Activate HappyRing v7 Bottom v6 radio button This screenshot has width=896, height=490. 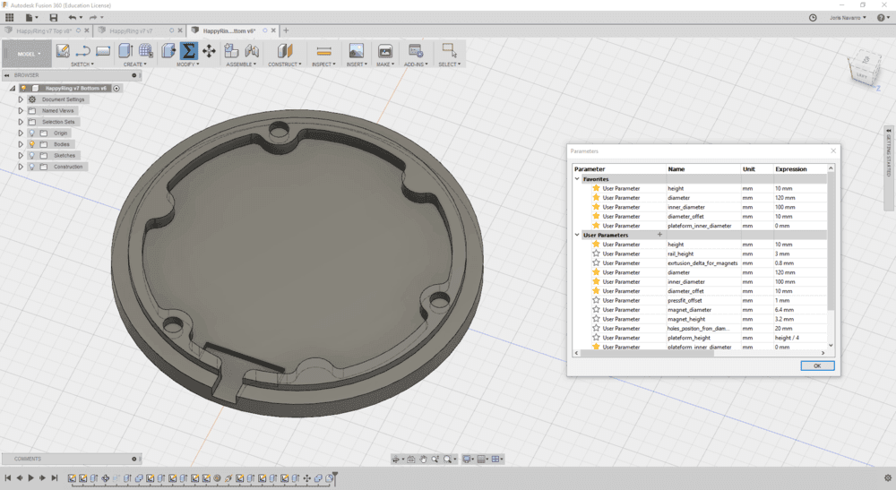(x=116, y=89)
